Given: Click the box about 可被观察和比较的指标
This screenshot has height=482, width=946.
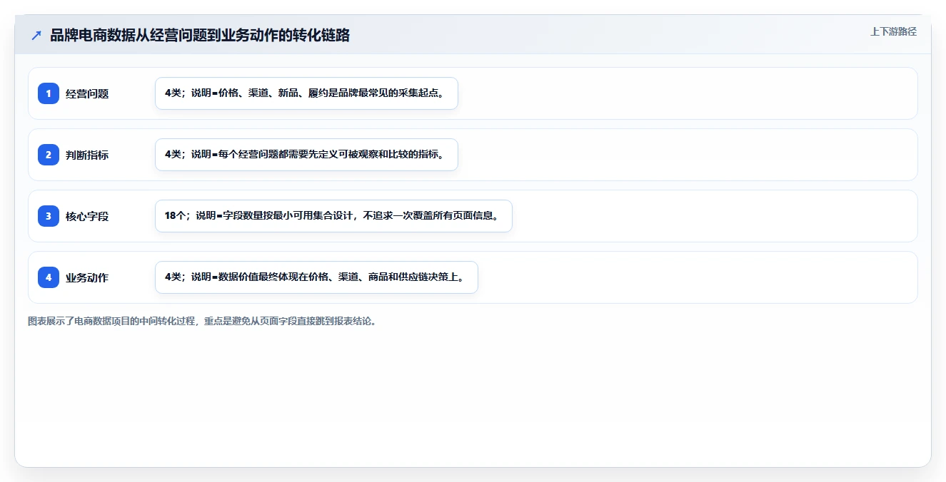Looking at the screenshot, I should point(306,155).
